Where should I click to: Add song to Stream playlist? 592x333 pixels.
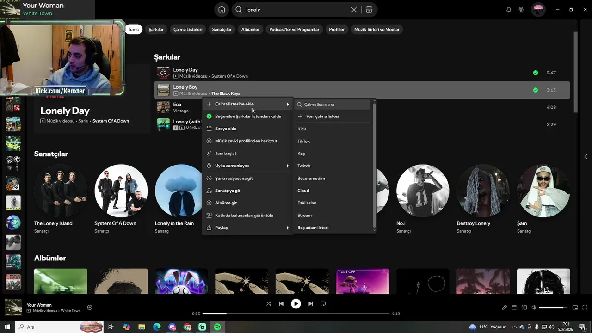coord(333,215)
